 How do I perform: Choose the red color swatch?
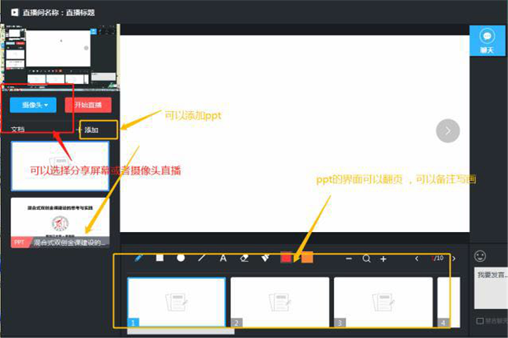[x=286, y=258]
